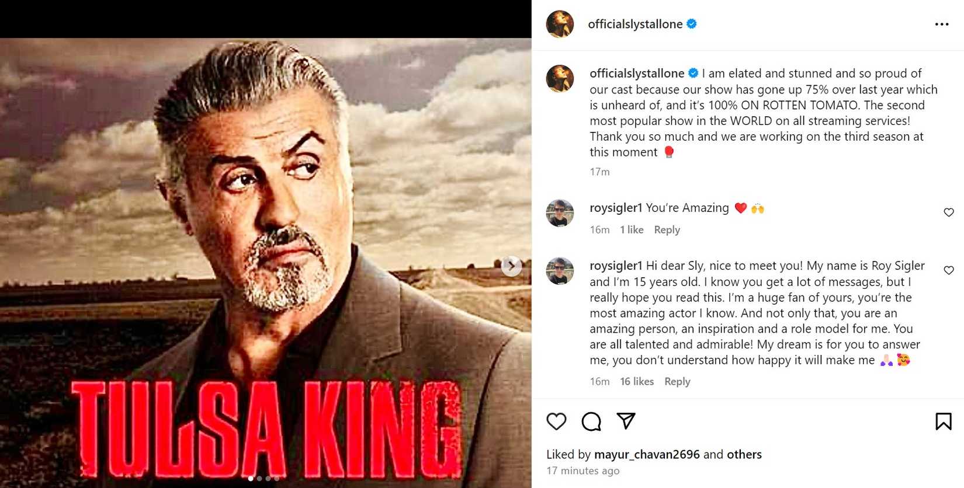Click the caption's officialslystallone avatar

tap(560, 79)
